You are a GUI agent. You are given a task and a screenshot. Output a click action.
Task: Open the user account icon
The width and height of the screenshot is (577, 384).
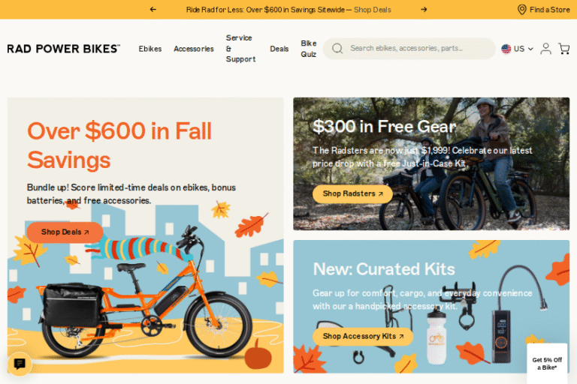pos(545,49)
